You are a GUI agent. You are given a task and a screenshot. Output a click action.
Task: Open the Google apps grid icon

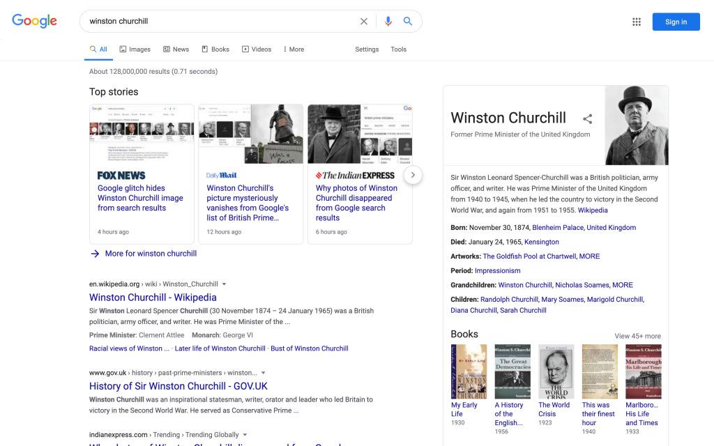[637, 22]
